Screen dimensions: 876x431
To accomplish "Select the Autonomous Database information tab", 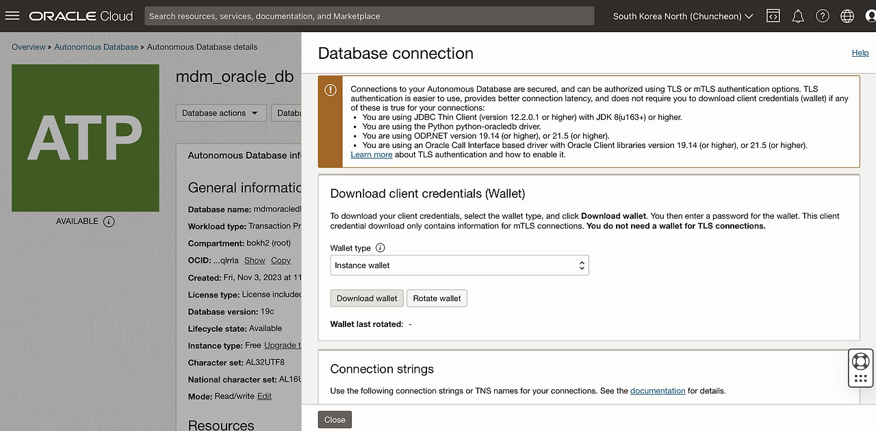I will pos(244,155).
